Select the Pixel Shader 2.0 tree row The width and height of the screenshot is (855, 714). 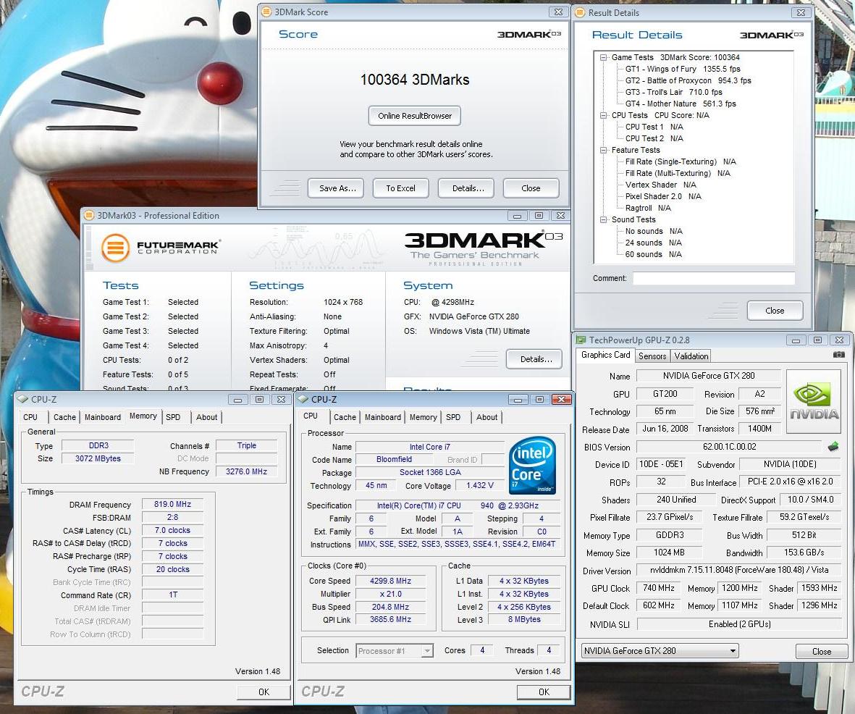pos(663,196)
